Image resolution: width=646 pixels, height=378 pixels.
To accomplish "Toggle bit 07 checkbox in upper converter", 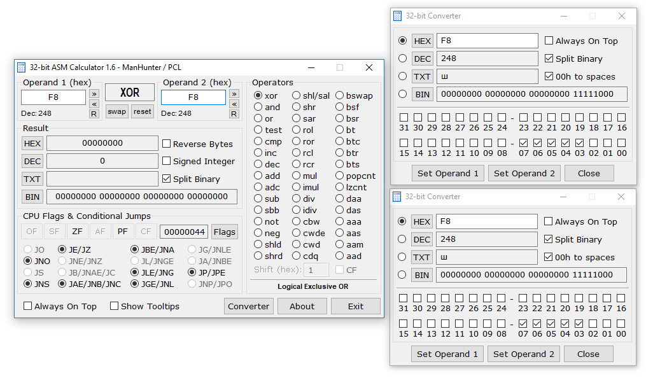I will click(523, 143).
